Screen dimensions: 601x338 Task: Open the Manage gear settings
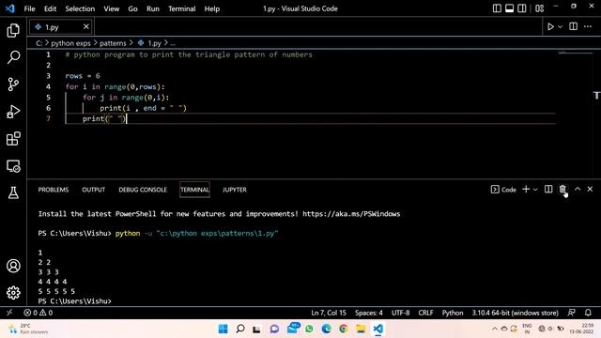pyautogui.click(x=13, y=293)
